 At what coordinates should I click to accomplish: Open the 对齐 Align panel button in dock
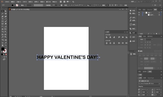[x=133, y=33]
